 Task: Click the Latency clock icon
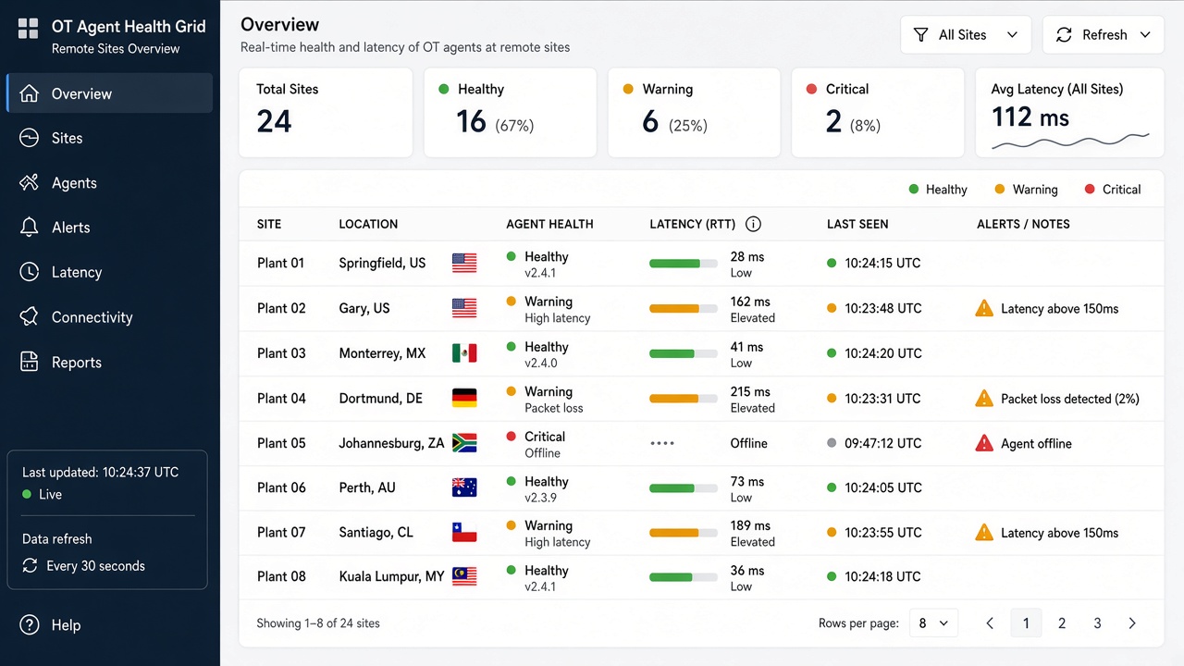pyautogui.click(x=30, y=272)
